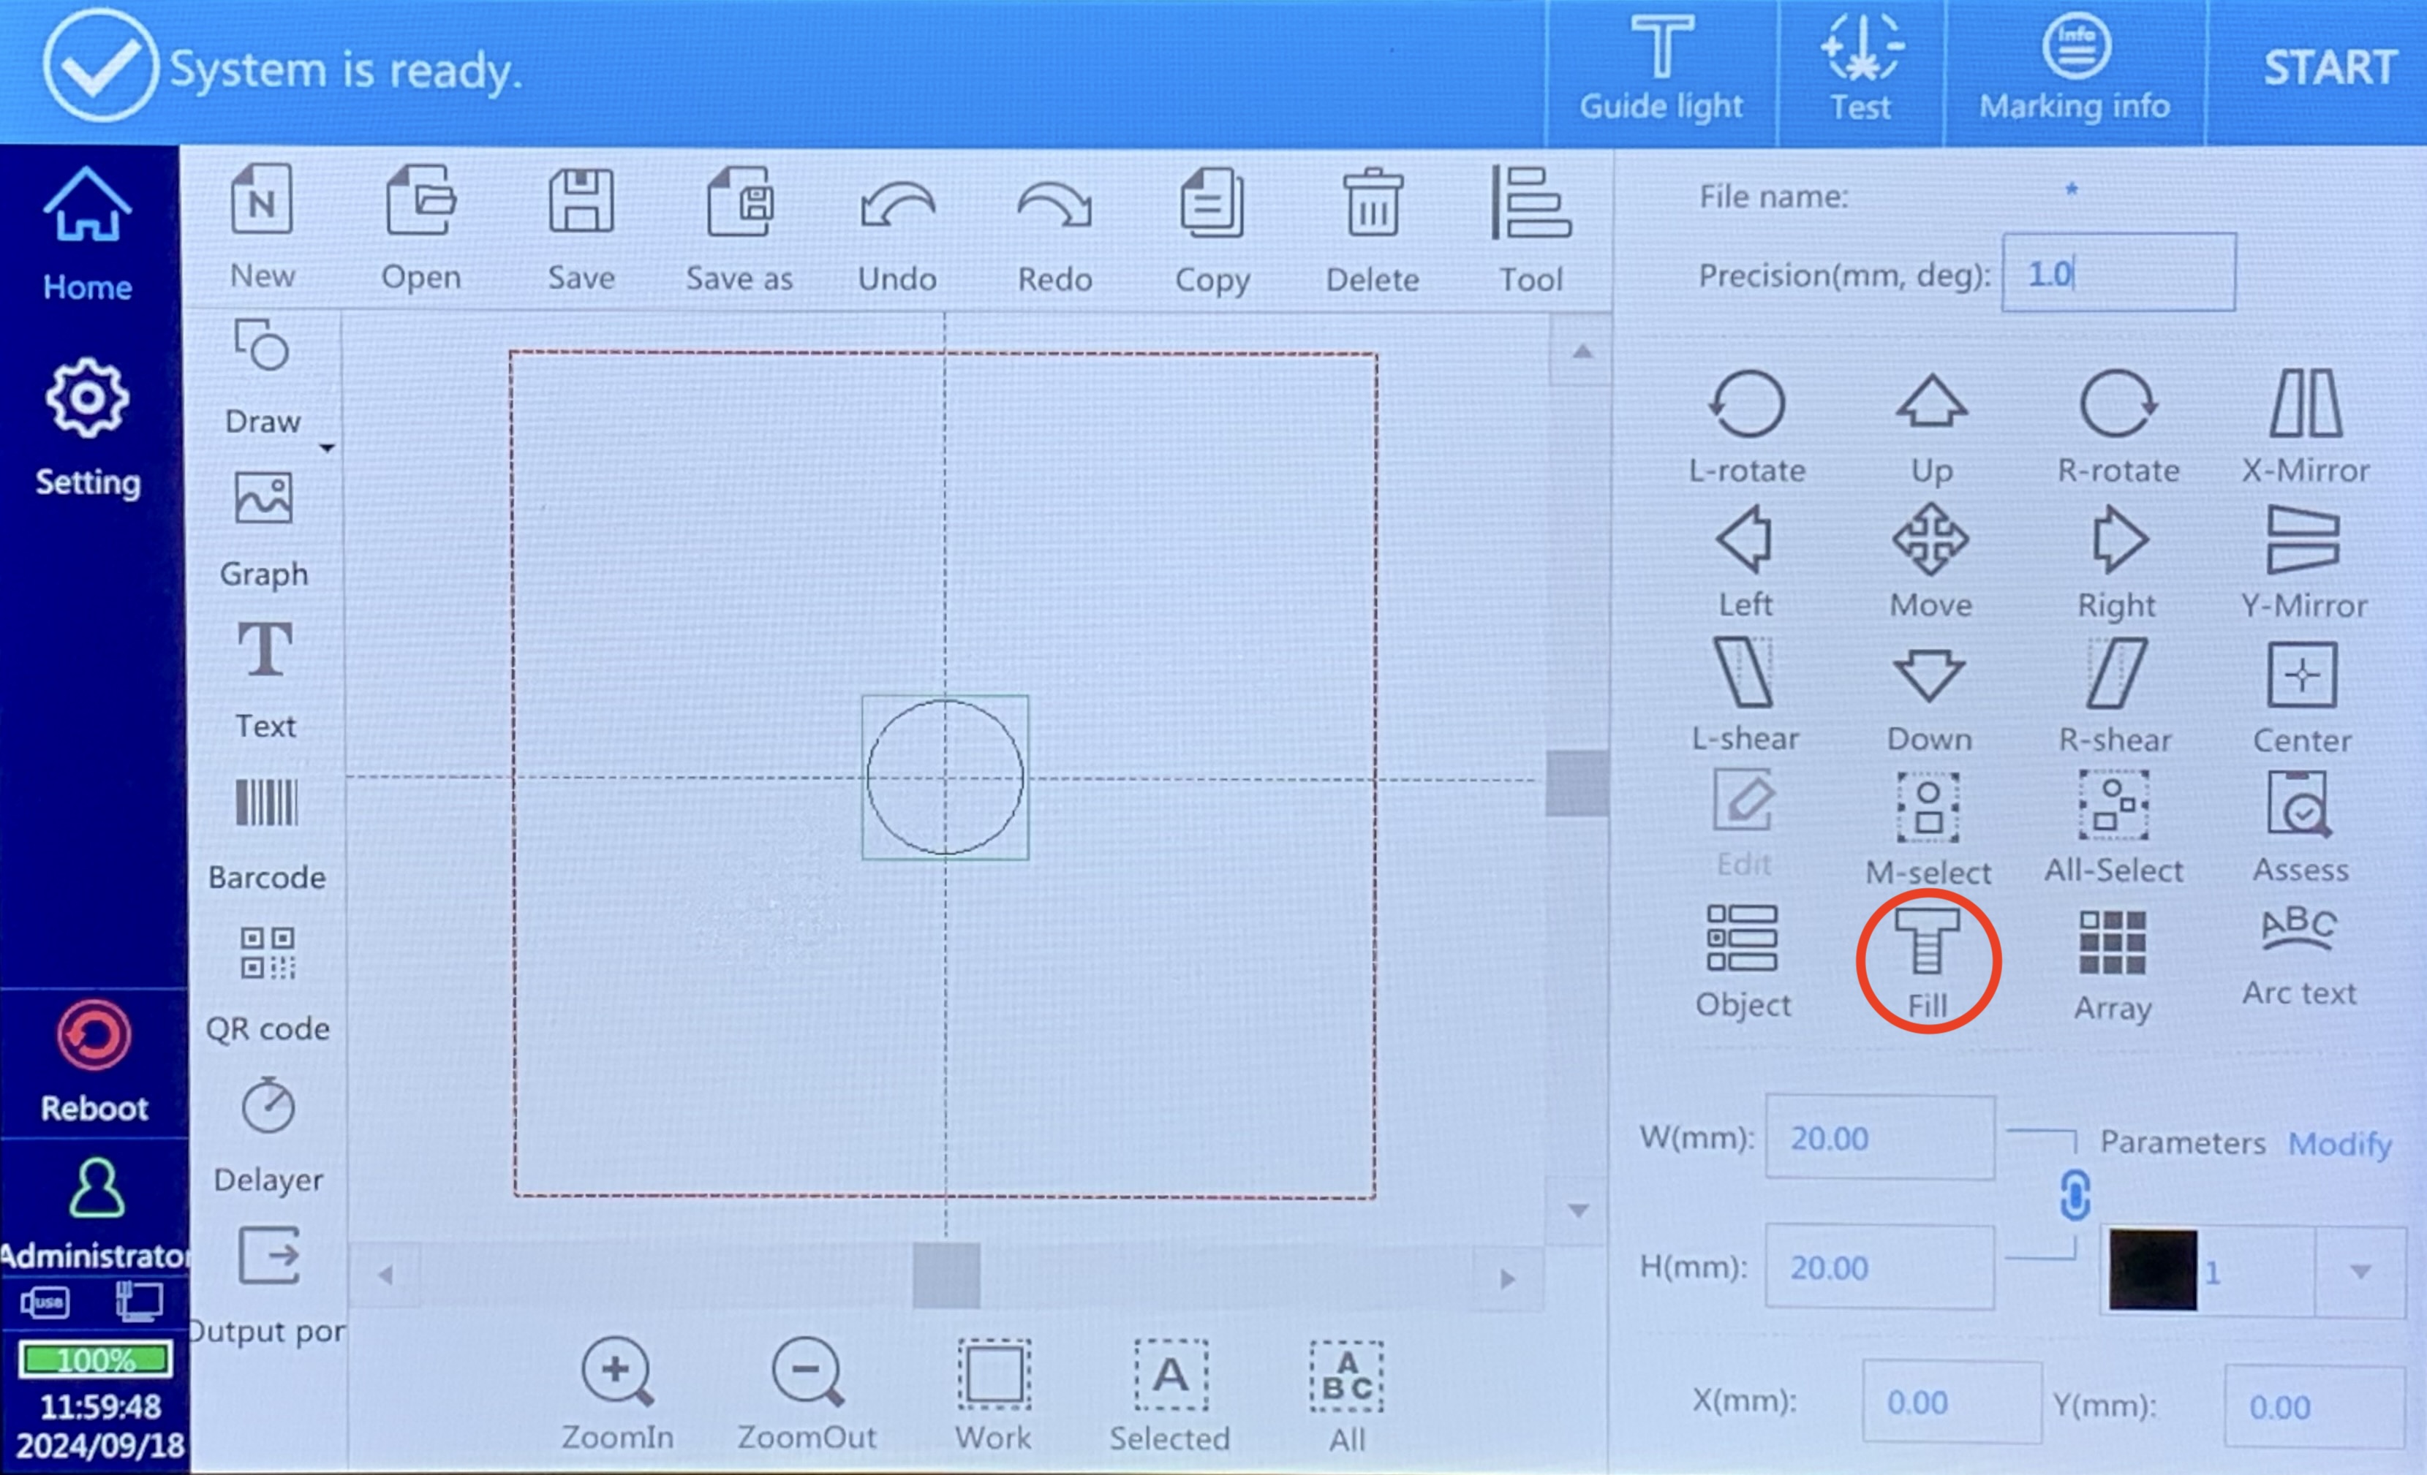Click the Precision input field
Screen dimensions: 2427x1475
[2118, 273]
